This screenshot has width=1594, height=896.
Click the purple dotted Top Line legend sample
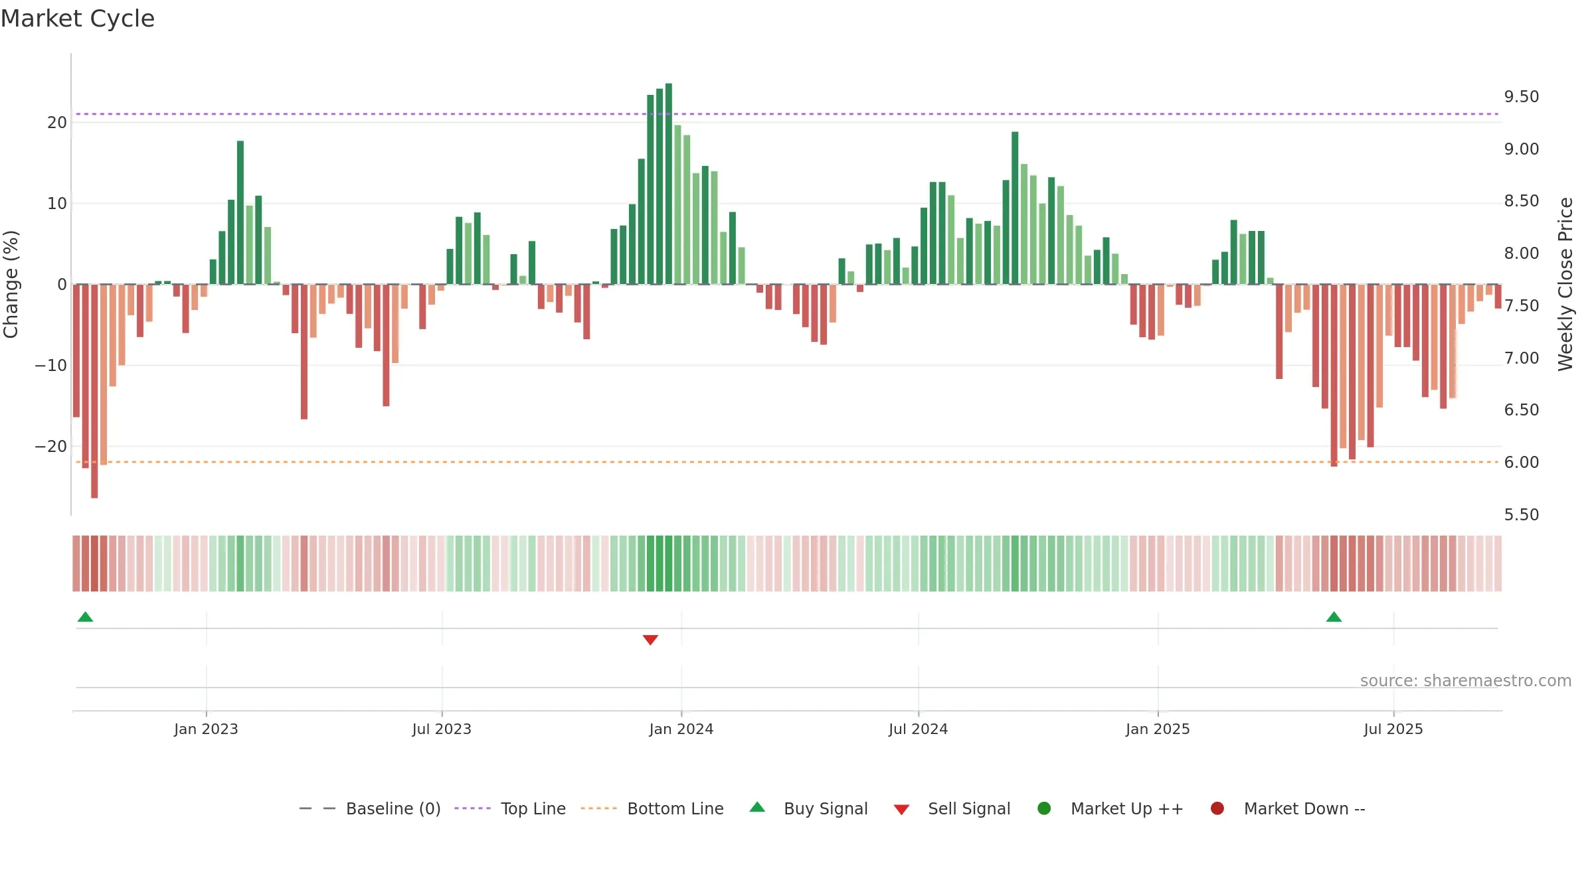tap(472, 808)
